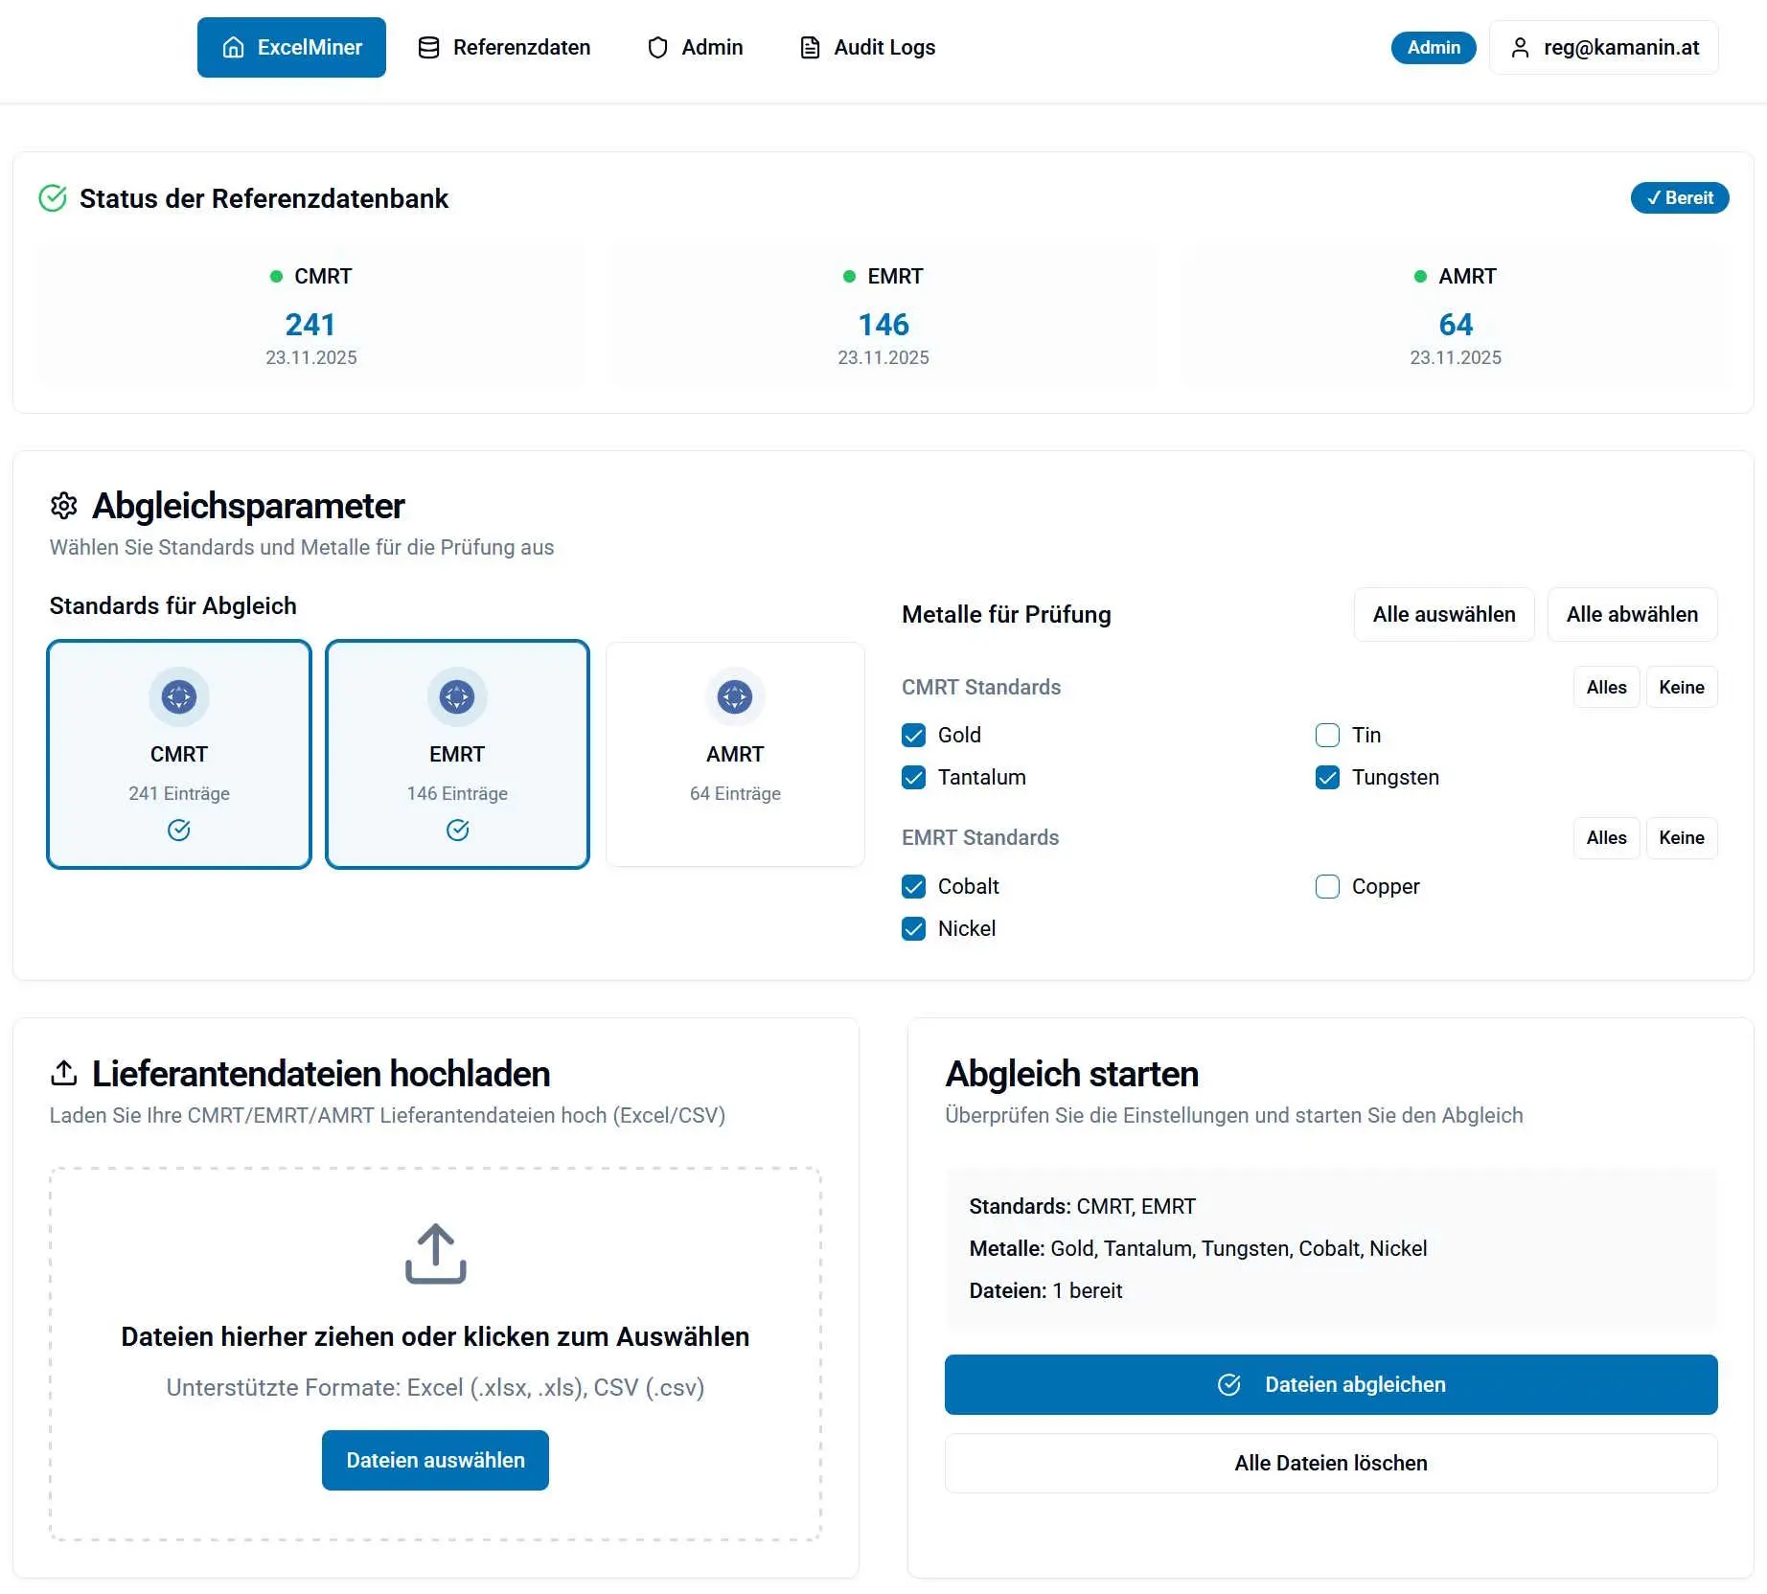The image size is (1767, 1594).
Task: Click the Audit Logs document icon
Action: click(810, 48)
